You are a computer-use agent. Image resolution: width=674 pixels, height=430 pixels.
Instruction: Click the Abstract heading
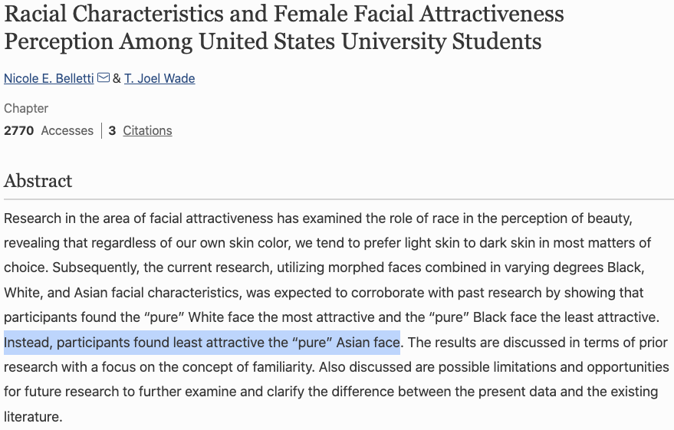click(x=38, y=181)
